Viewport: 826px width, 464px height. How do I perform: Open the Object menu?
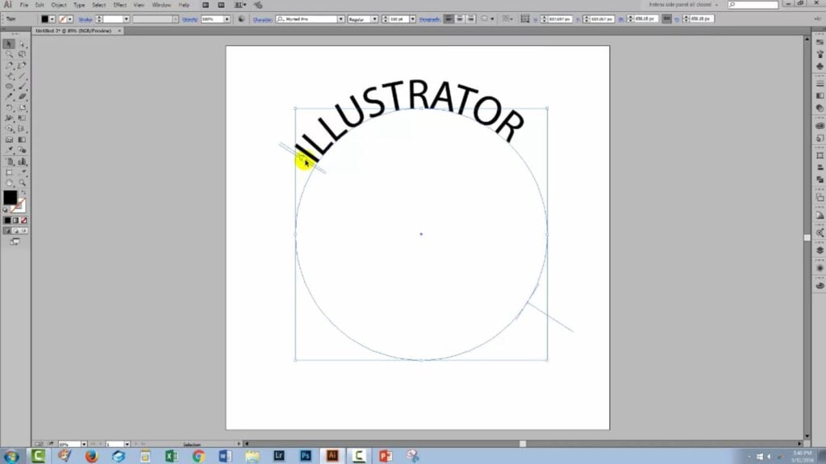[x=58, y=5]
